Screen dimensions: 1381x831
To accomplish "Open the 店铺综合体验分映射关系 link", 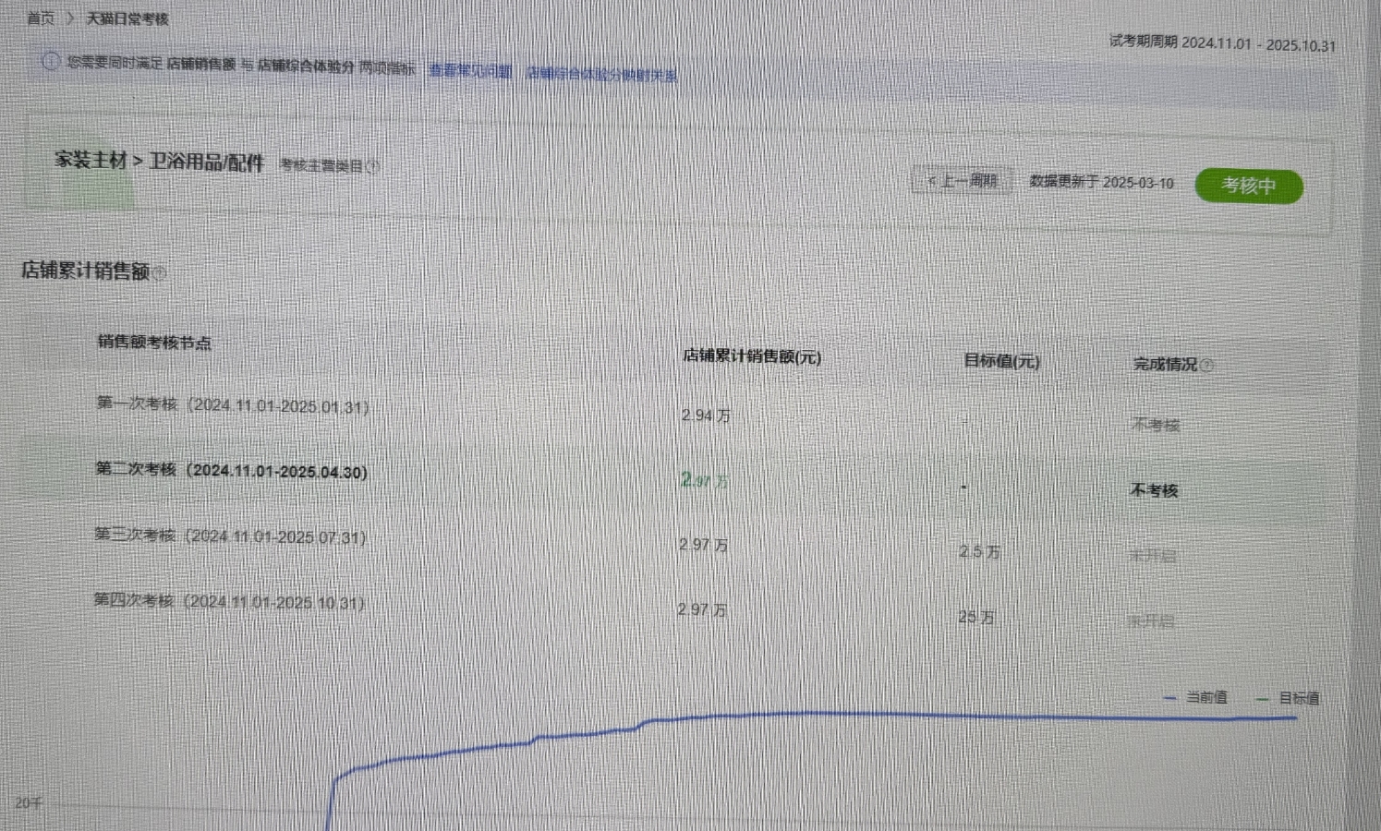I will pyautogui.click(x=600, y=74).
